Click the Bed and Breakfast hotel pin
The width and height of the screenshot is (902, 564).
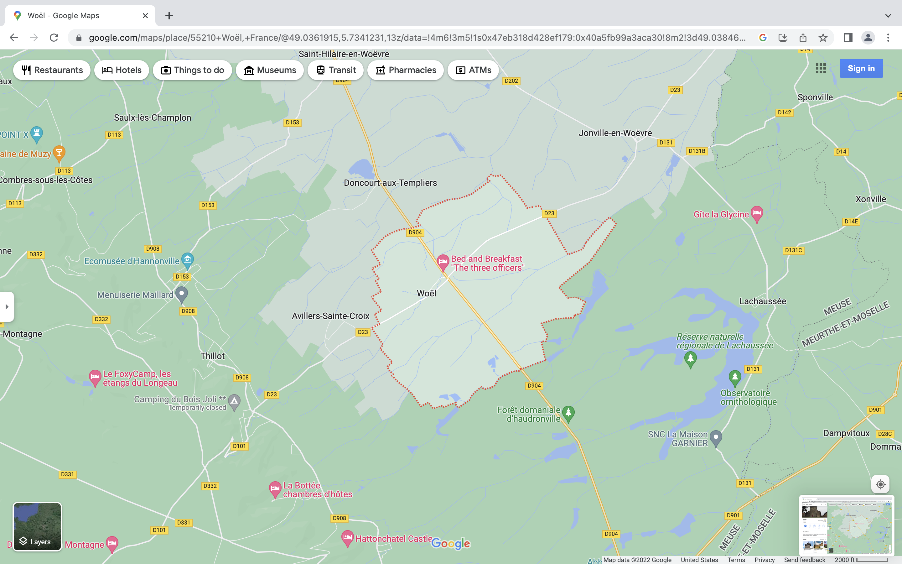(443, 262)
